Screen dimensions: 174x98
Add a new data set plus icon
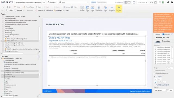coord(39,56)
